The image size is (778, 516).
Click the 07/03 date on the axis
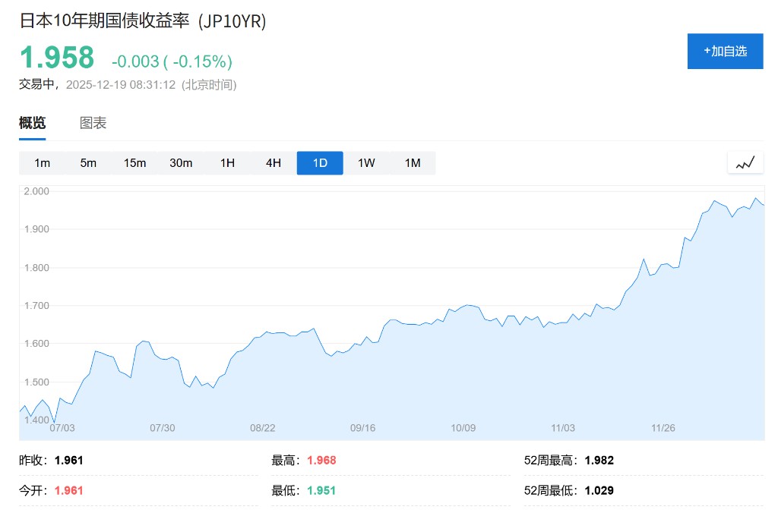[x=62, y=428]
